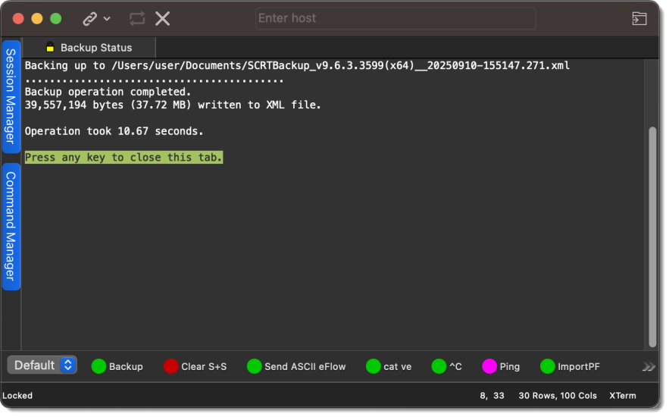Click the lock icon on Backup Status tab
This screenshot has height=417, width=669.
click(50, 47)
